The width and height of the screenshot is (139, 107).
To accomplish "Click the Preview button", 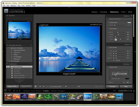I will pos(112,86).
